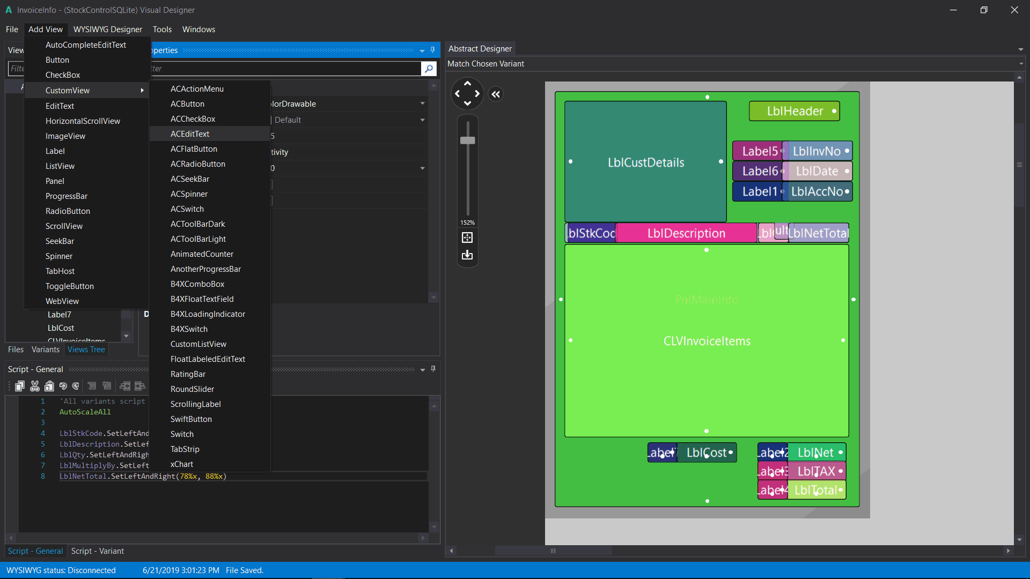Collapse designer controls with double-chevron button
Image resolution: width=1030 pixels, height=579 pixels.
point(496,94)
